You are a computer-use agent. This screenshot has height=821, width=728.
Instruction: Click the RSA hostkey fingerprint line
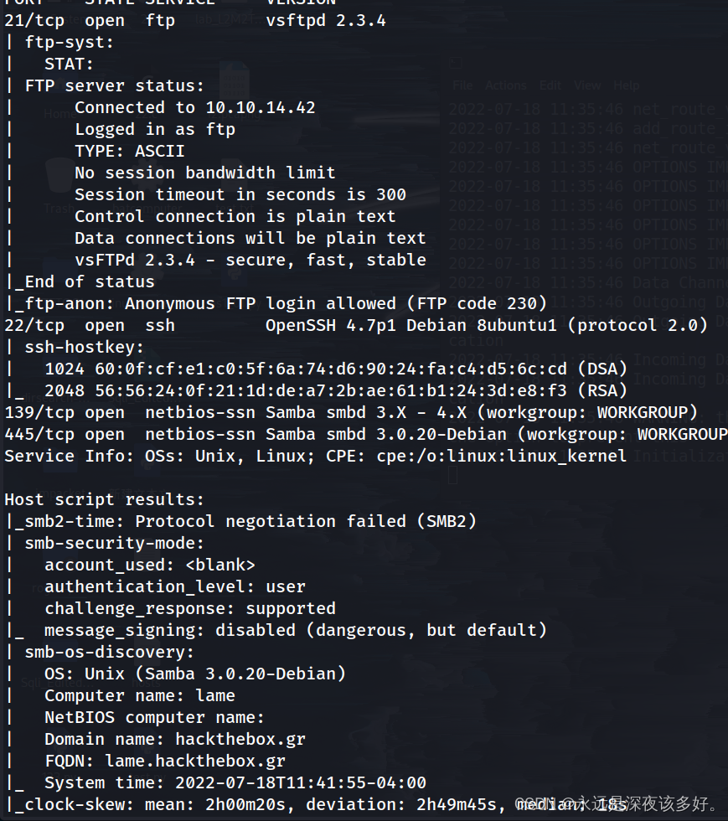pos(336,390)
